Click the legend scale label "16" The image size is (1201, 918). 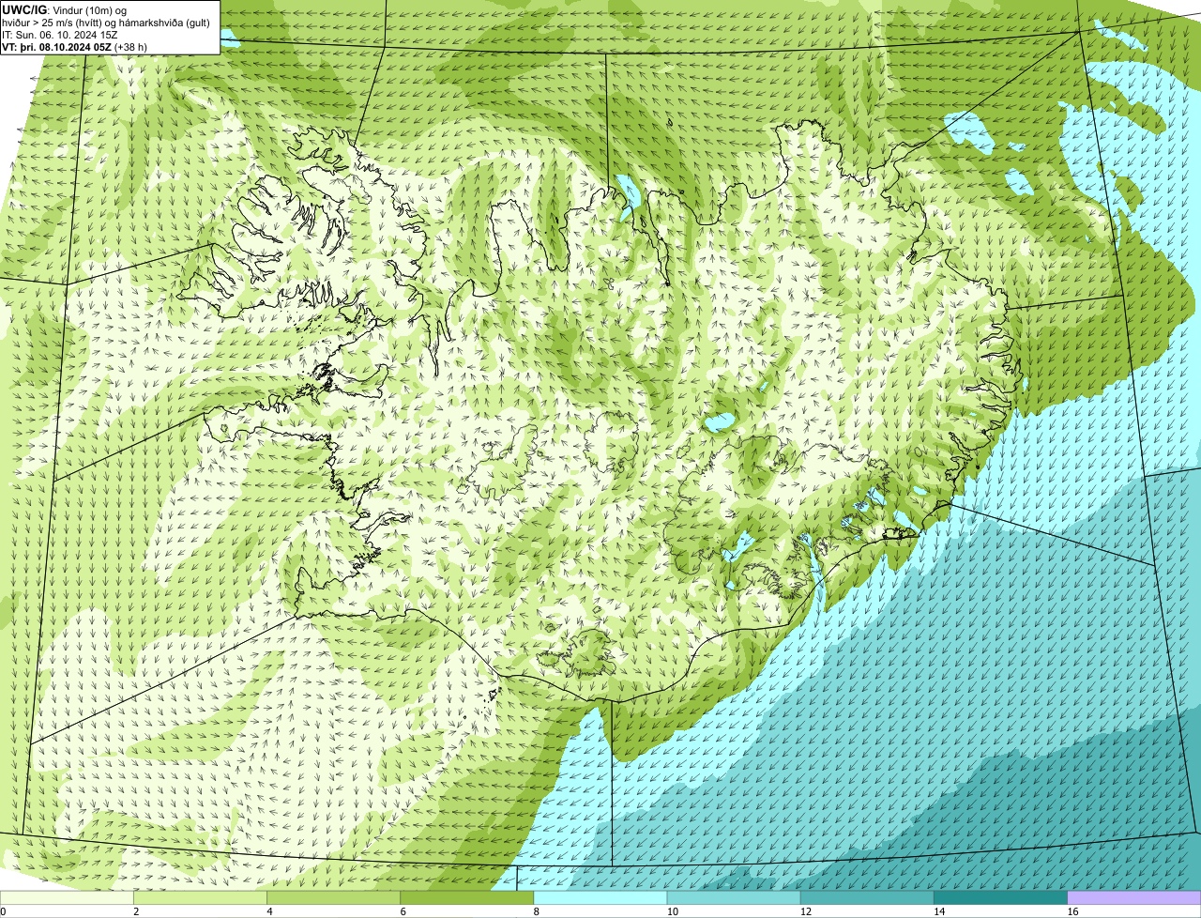1072,911
